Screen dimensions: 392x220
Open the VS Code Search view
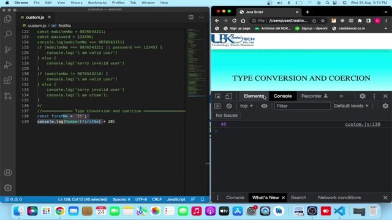8,34
